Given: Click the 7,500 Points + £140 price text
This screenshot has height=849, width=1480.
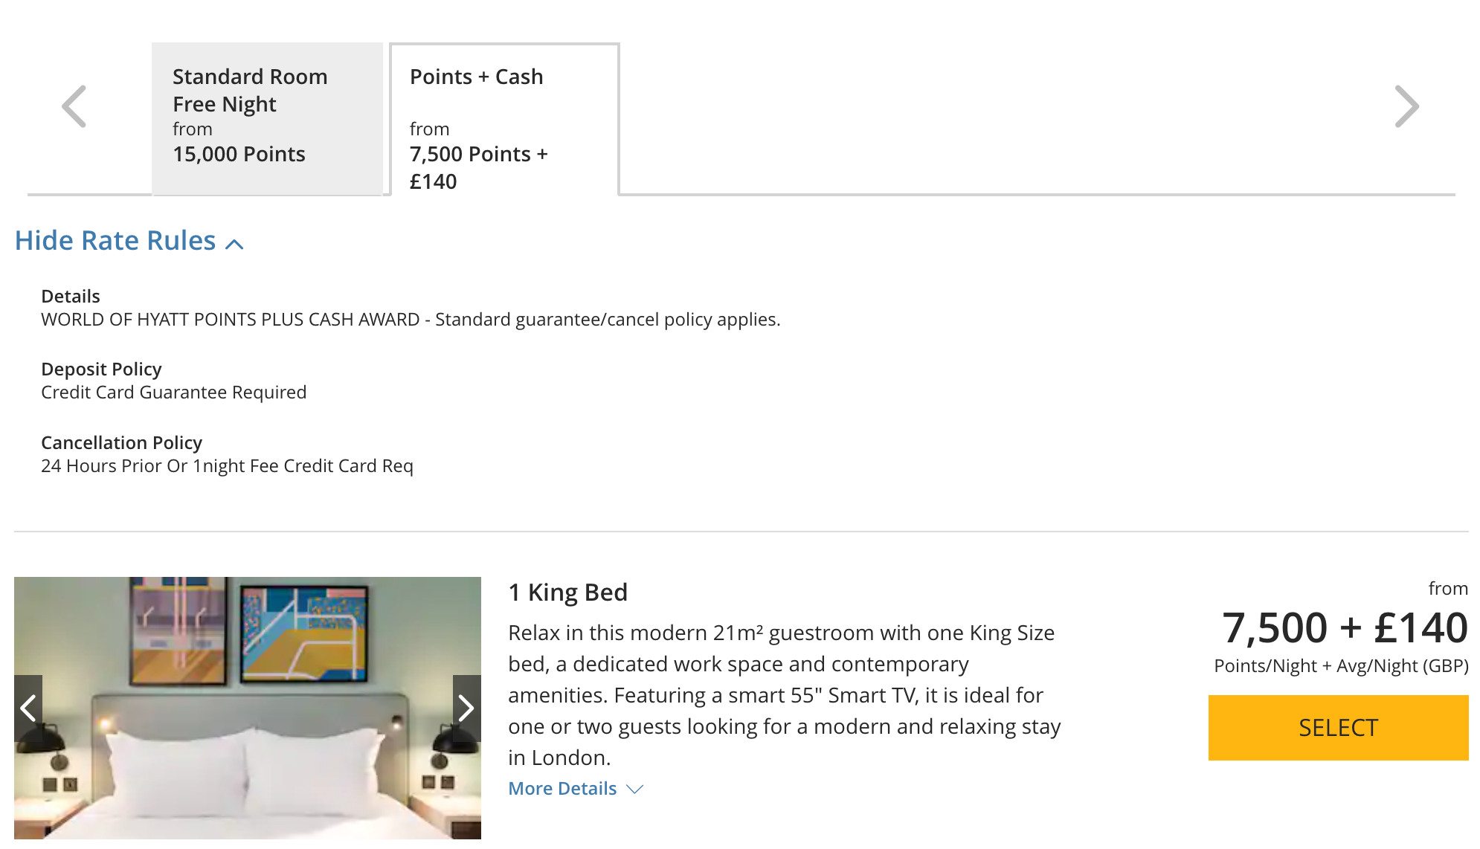Looking at the screenshot, I should coord(478,167).
